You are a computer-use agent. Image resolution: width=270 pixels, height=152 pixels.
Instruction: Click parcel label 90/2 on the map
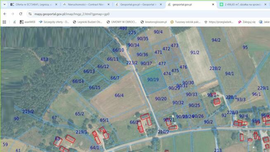tap(208, 122)
